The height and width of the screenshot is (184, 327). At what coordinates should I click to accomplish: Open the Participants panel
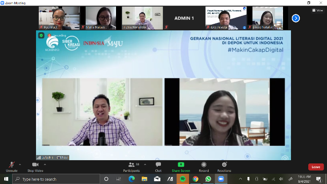click(x=131, y=167)
